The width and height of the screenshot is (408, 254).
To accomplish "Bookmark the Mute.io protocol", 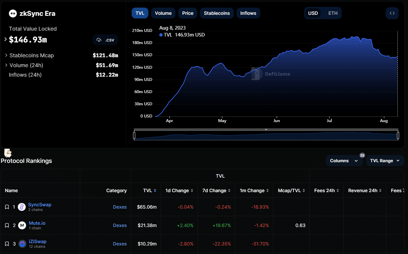I will pyautogui.click(x=7, y=225).
